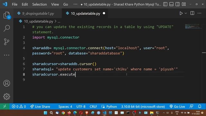Toggle the primary side bar layout icon
206x116 pixels.
click(x=165, y=4)
